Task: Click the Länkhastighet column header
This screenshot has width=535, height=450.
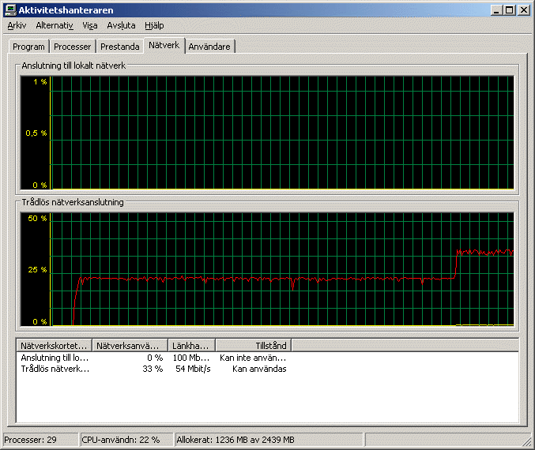Action: point(191,346)
